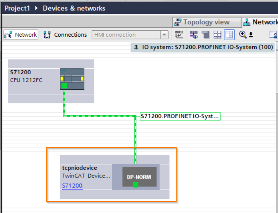This screenshot has height=213, width=278.
Task: Click the Topology view tab icon
Action: [178, 22]
